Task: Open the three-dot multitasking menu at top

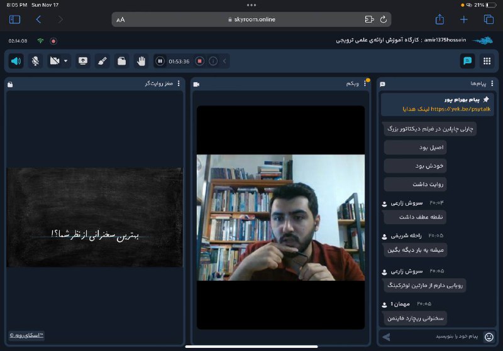Action: pos(251,5)
